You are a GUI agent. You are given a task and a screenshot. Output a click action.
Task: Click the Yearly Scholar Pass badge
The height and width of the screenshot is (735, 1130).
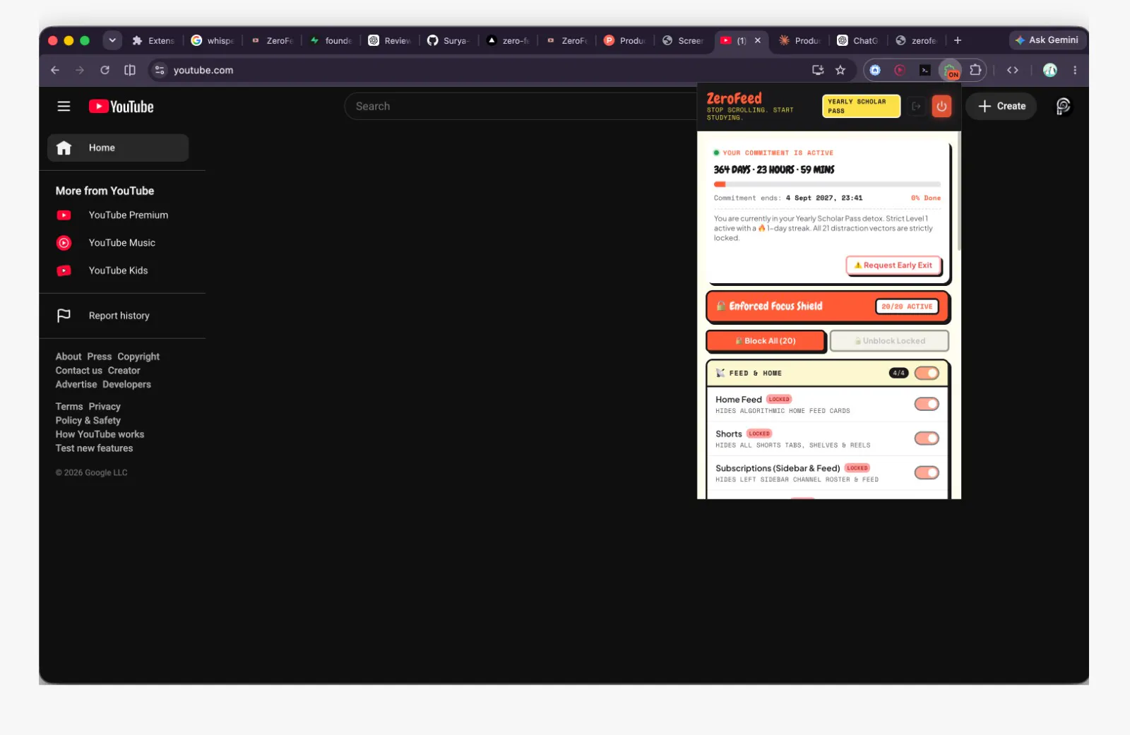(861, 107)
